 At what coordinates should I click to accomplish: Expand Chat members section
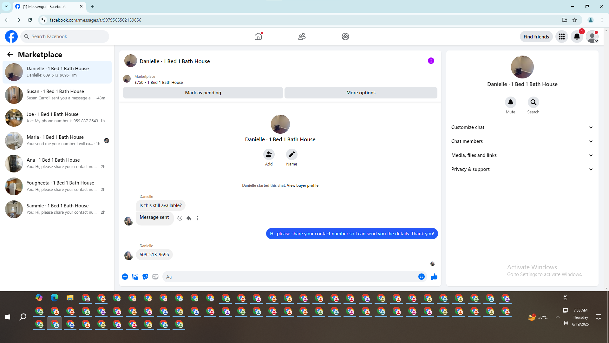click(x=522, y=141)
